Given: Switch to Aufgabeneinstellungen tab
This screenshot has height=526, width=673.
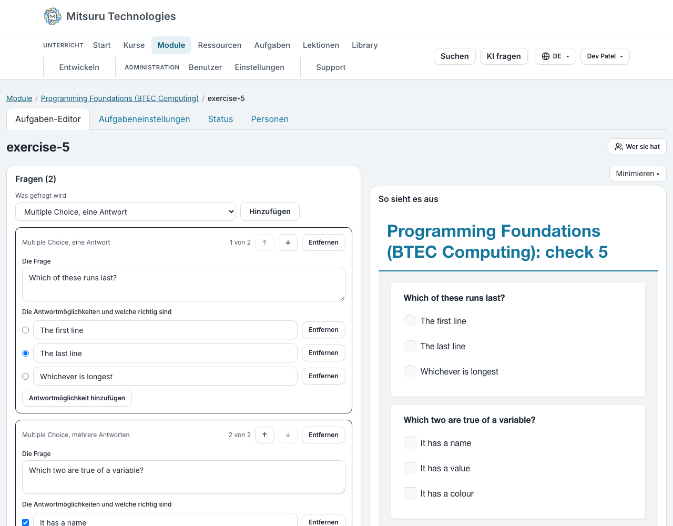Looking at the screenshot, I should (x=145, y=119).
